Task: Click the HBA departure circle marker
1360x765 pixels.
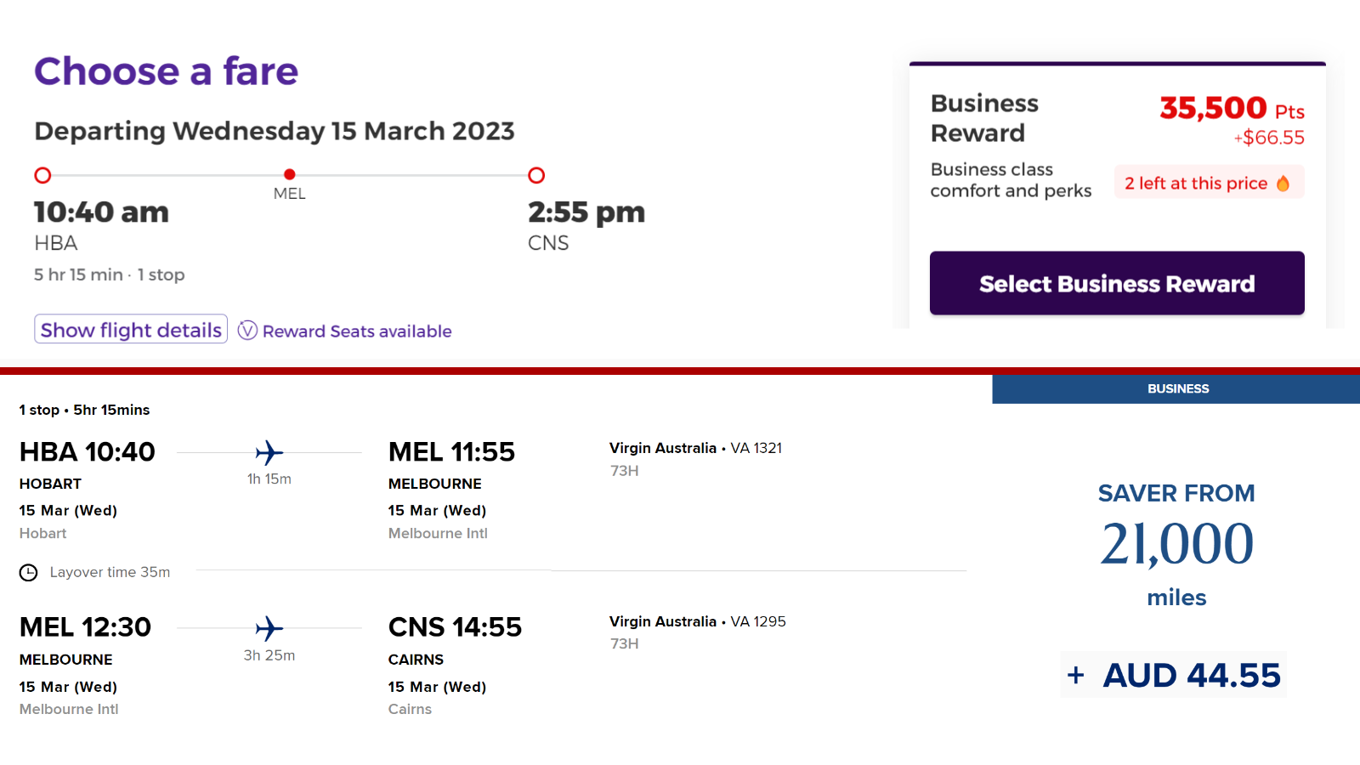Action: click(x=42, y=175)
